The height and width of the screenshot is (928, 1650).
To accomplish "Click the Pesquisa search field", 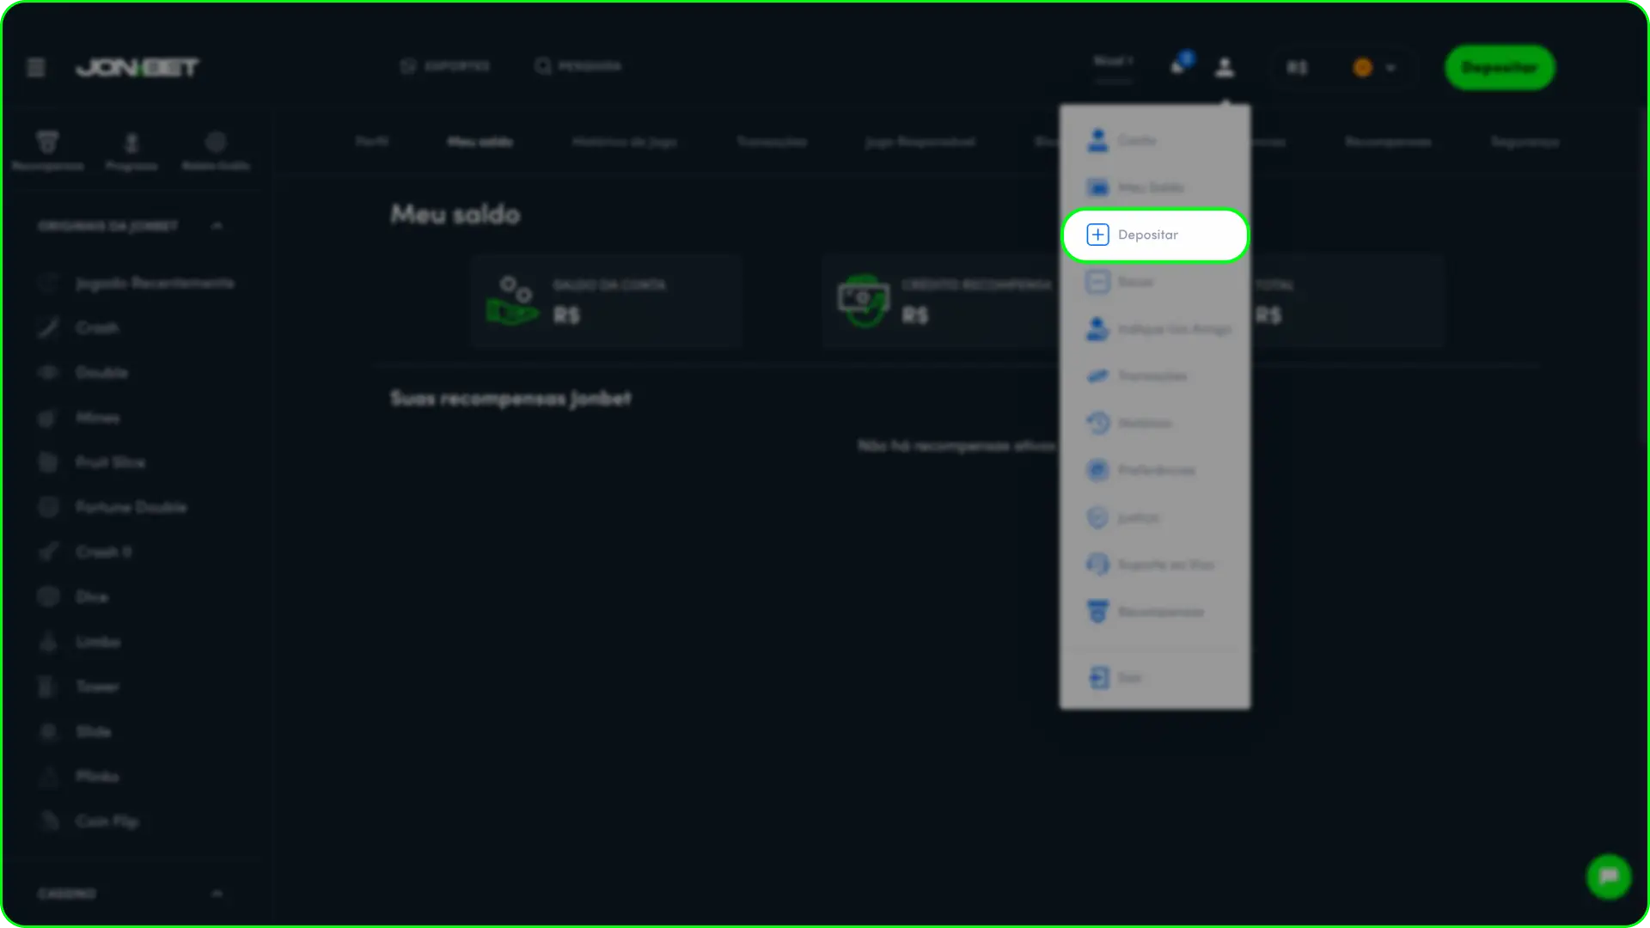I will click(577, 66).
